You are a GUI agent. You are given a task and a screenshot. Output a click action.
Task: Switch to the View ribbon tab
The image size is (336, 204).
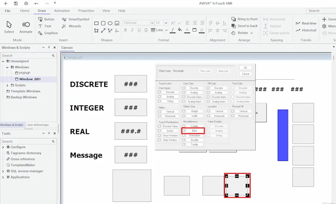pyautogui.click(x=106, y=11)
